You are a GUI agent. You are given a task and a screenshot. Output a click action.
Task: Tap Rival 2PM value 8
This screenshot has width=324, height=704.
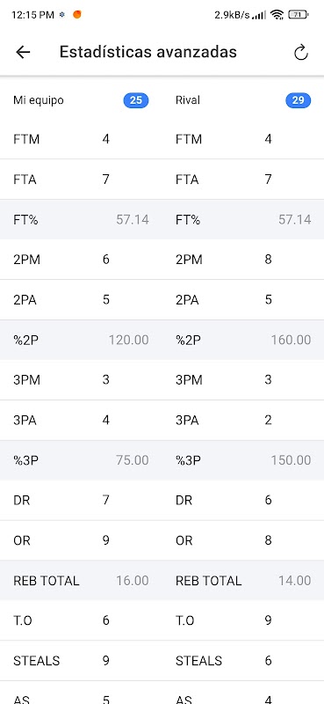pyautogui.click(x=268, y=260)
